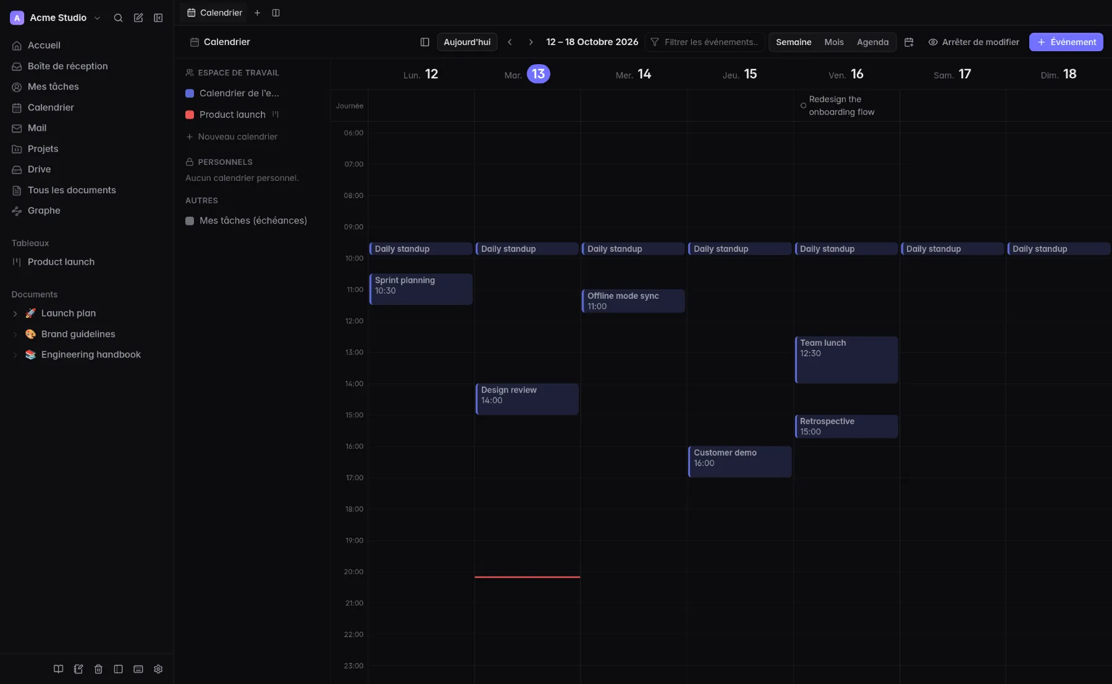Click the add-calendar icon beside Agenda
1112x684 pixels.
point(909,42)
